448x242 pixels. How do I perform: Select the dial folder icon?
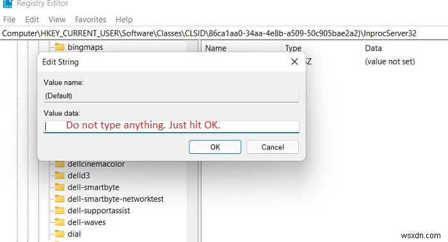[x=60, y=234]
